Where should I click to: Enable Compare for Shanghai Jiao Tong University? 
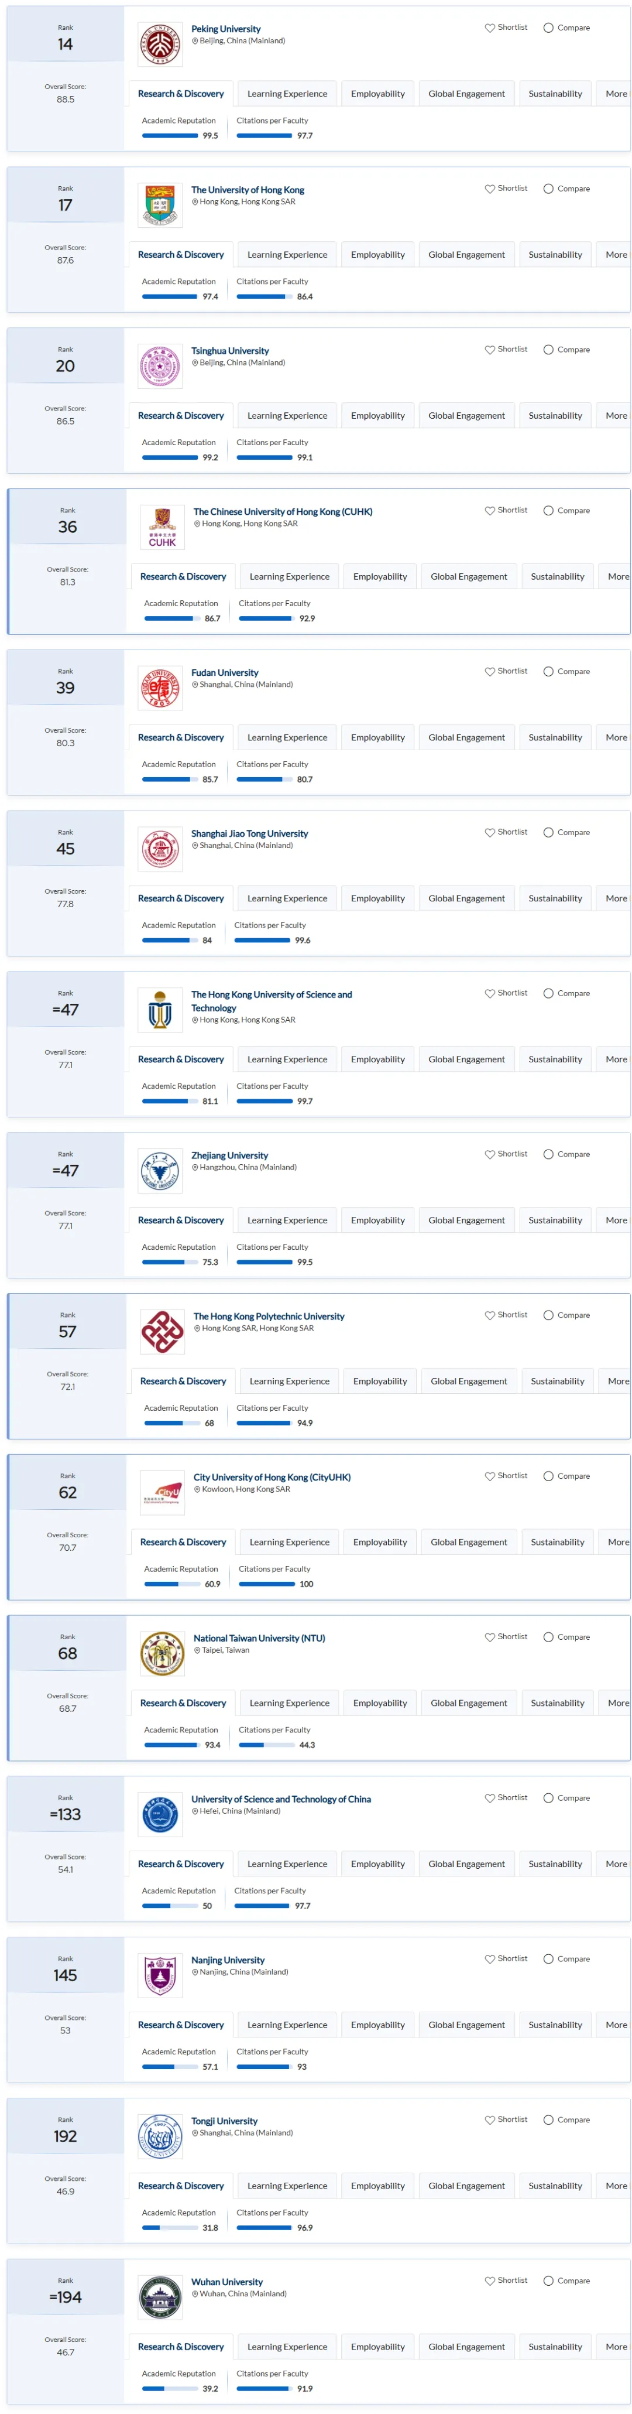pyautogui.click(x=549, y=832)
